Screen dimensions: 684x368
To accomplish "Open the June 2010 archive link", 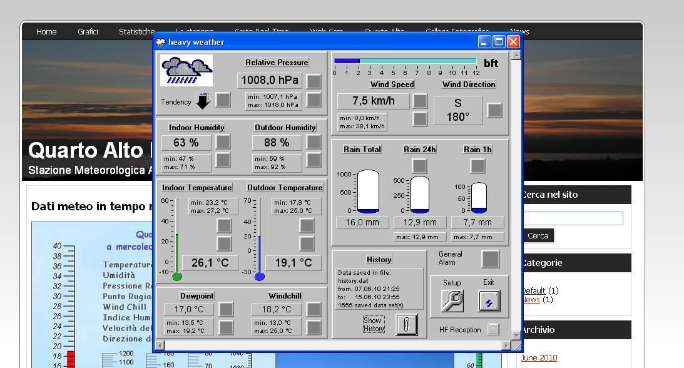I will (539, 357).
